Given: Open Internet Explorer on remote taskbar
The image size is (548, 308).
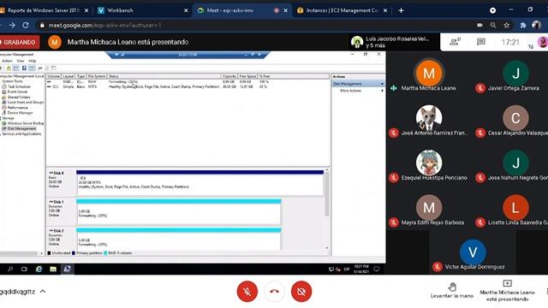Looking at the screenshot, I should coord(39,269).
